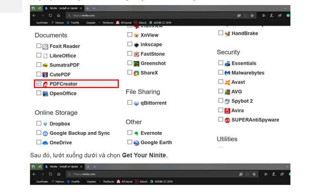Click the Malwarebytes logo icon
Viewport: 314px width, 193px height.
227,73
